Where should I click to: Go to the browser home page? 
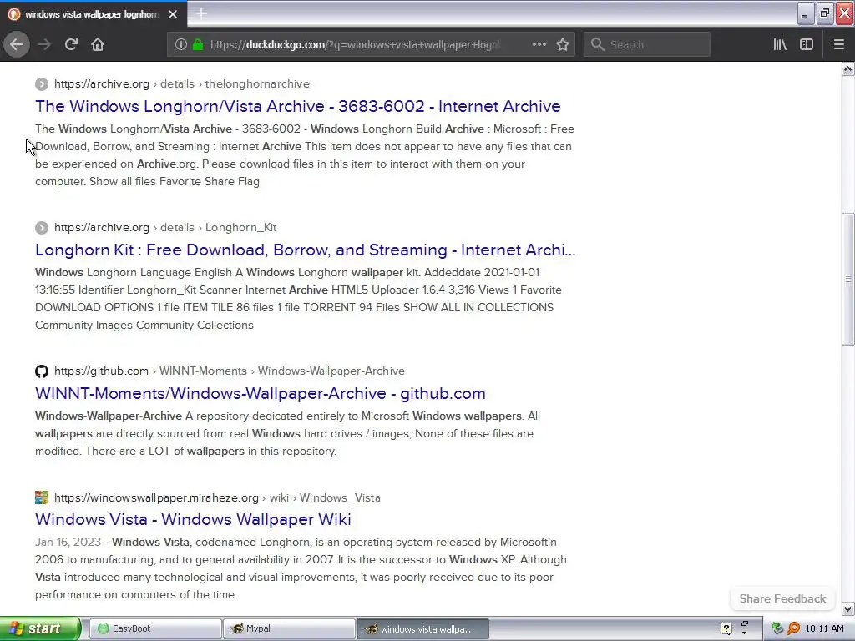(x=98, y=44)
